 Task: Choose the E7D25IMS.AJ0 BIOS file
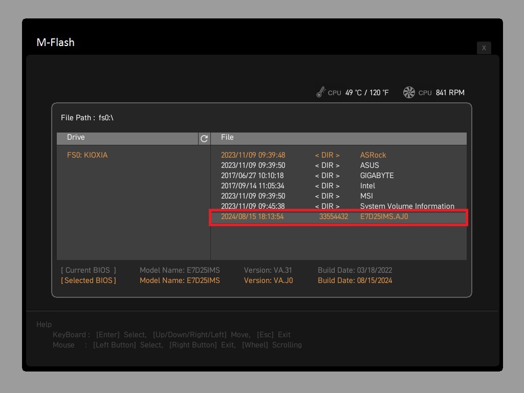(x=384, y=216)
